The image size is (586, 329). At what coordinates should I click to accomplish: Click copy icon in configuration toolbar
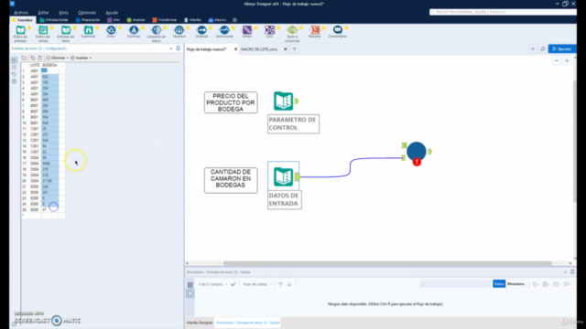(32, 58)
